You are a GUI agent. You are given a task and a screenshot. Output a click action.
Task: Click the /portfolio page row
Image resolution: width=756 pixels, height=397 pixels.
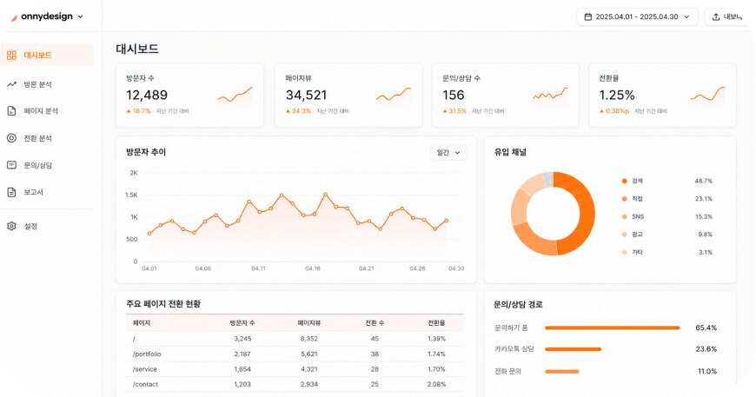[x=295, y=354]
